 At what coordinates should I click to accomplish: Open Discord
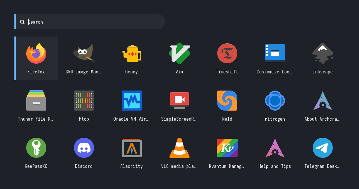tap(84, 148)
